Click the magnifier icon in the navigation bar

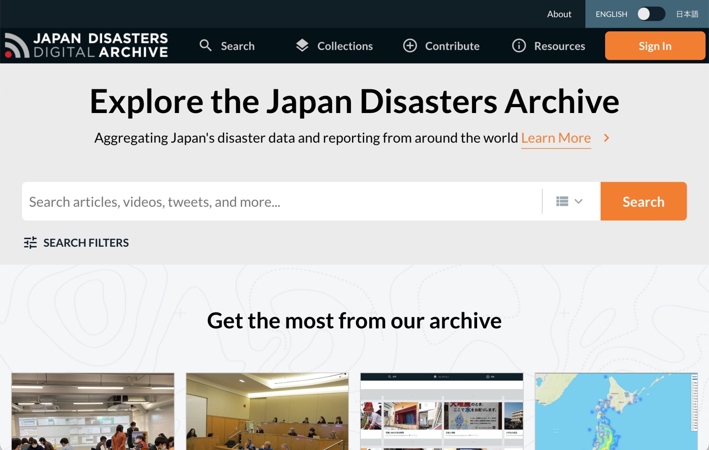coord(206,46)
